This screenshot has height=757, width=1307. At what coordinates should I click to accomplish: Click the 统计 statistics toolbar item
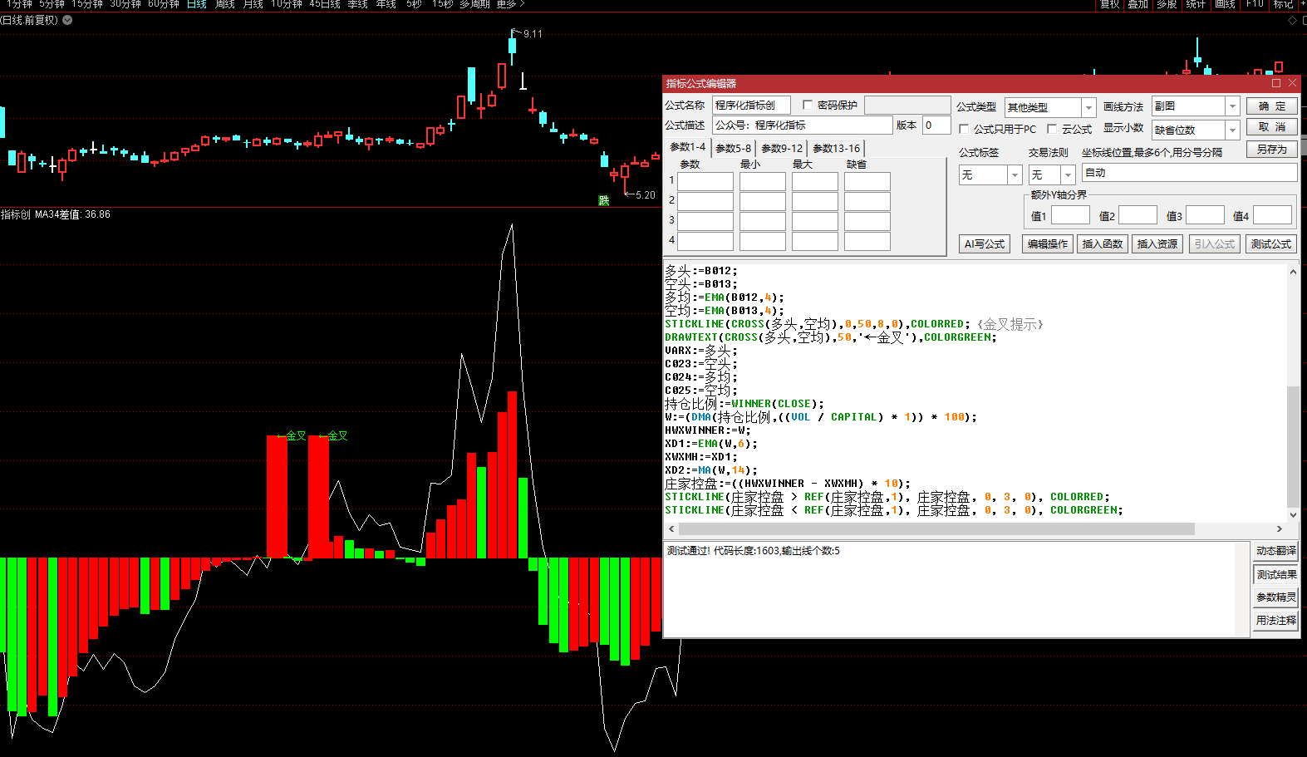(1196, 4)
